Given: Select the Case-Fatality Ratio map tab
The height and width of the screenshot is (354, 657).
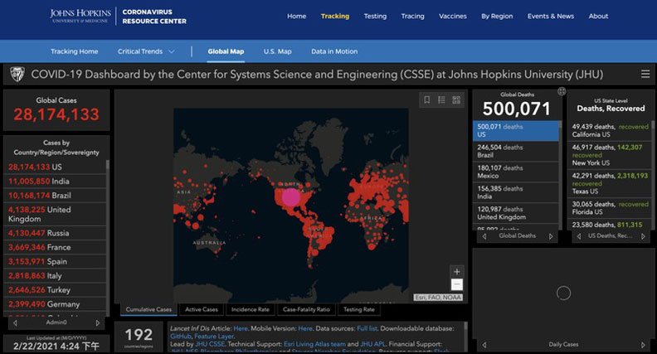Looking at the screenshot, I should click(306, 309).
